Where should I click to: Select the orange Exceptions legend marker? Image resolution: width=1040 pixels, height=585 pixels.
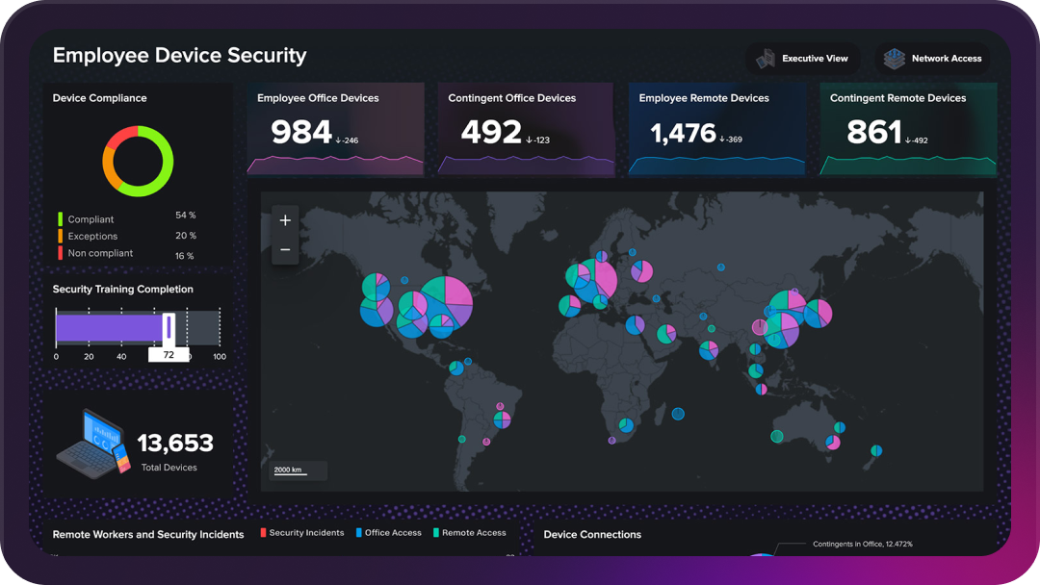pyautogui.click(x=60, y=236)
